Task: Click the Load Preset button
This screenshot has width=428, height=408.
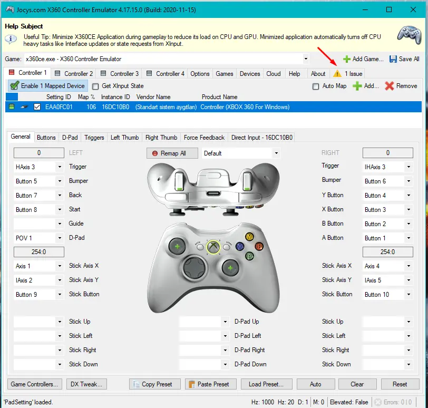Action: (x=266, y=384)
